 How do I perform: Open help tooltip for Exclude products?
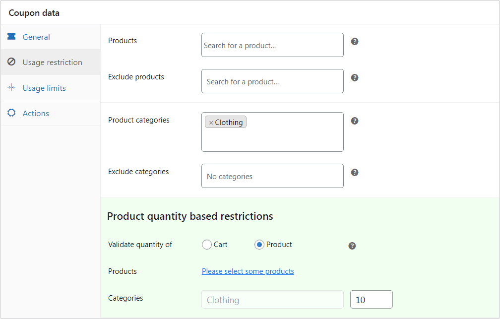(x=355, y=77)
